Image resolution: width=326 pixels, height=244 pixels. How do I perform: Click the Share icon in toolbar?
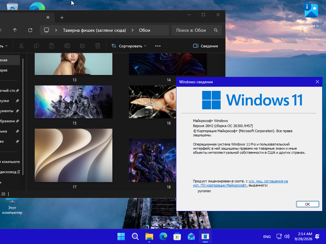coord(82,46)
